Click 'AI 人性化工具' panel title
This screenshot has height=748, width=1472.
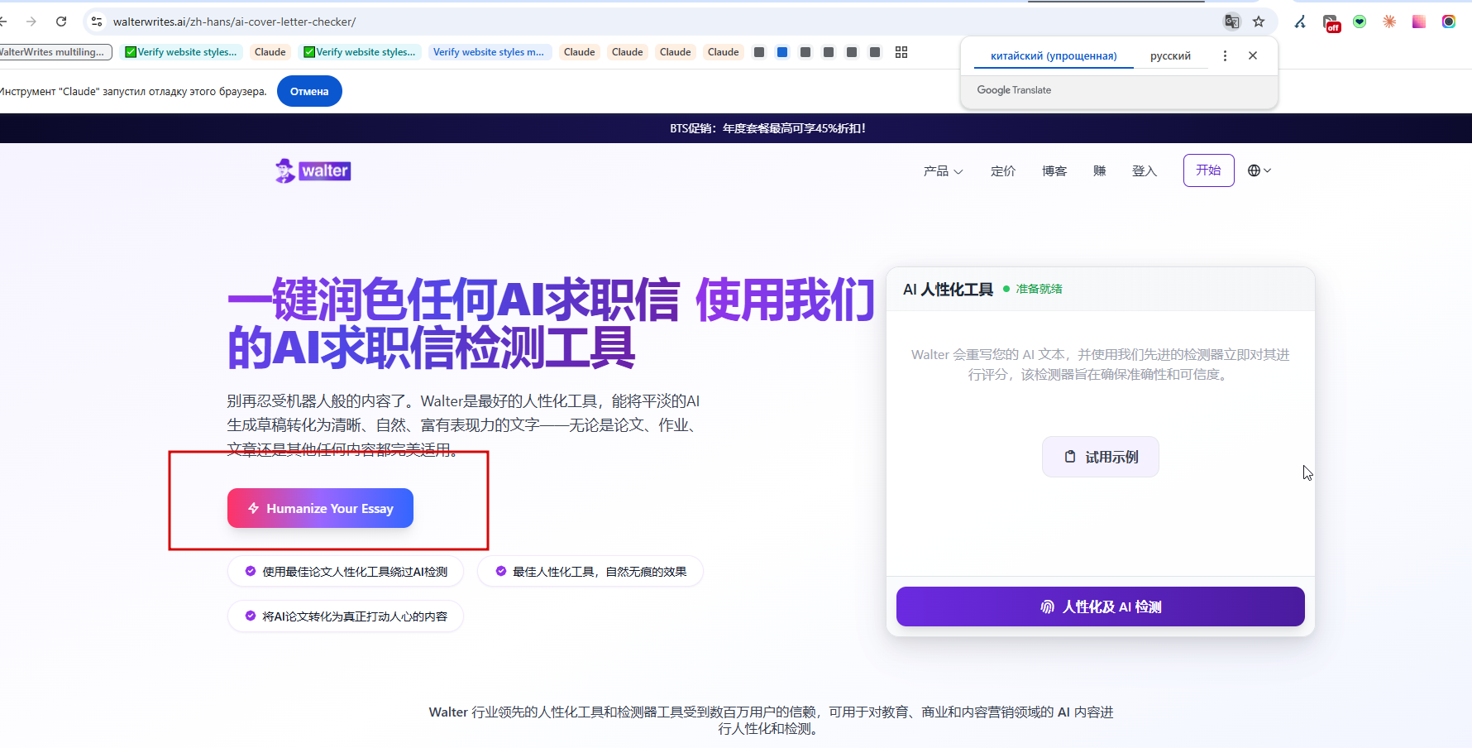click(x=948, y=290)
